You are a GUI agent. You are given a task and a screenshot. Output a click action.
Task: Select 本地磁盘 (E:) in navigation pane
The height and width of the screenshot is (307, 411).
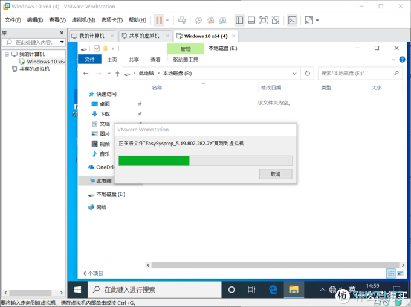coord(107,194)
